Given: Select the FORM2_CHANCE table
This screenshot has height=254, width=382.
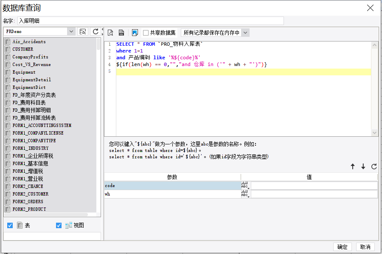Looking at the screenshot, I should click(x=28, y=186).
